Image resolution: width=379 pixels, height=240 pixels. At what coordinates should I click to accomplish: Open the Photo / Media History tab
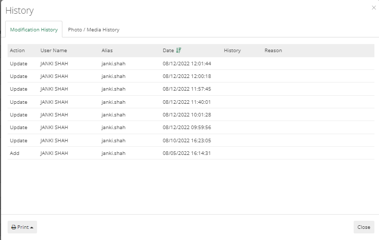pyautogui.click(x=93, y=30)
